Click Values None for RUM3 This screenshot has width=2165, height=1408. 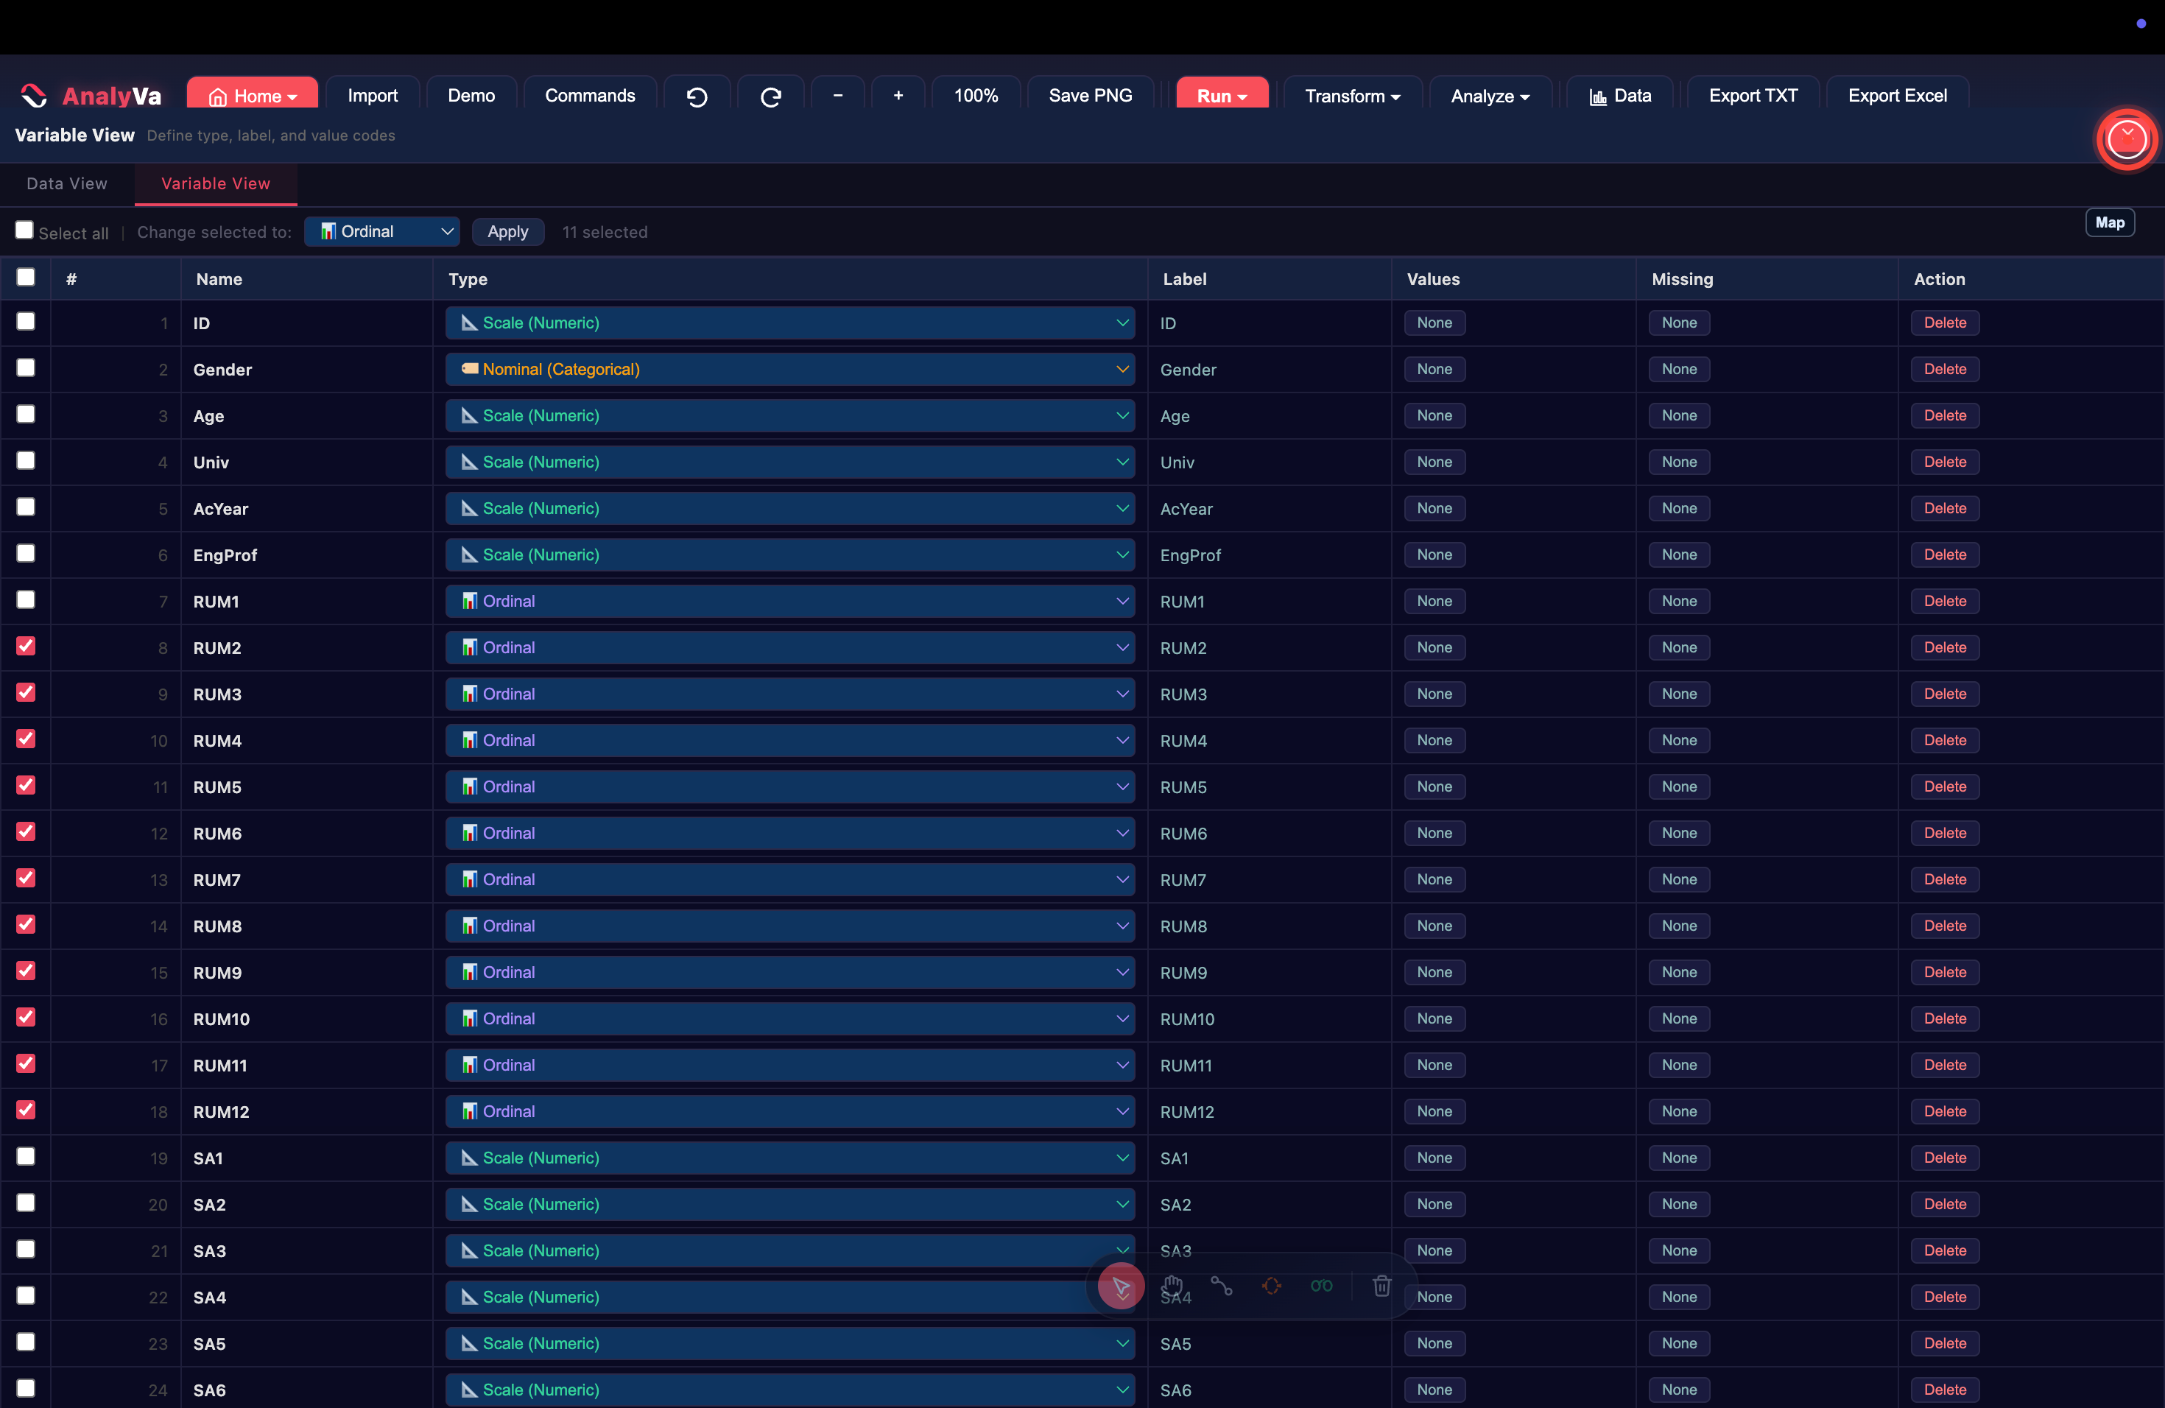(1434, 694)
